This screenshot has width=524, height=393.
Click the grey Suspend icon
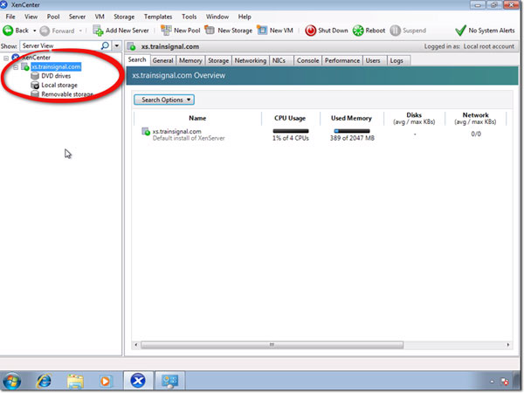pos(395,31)
